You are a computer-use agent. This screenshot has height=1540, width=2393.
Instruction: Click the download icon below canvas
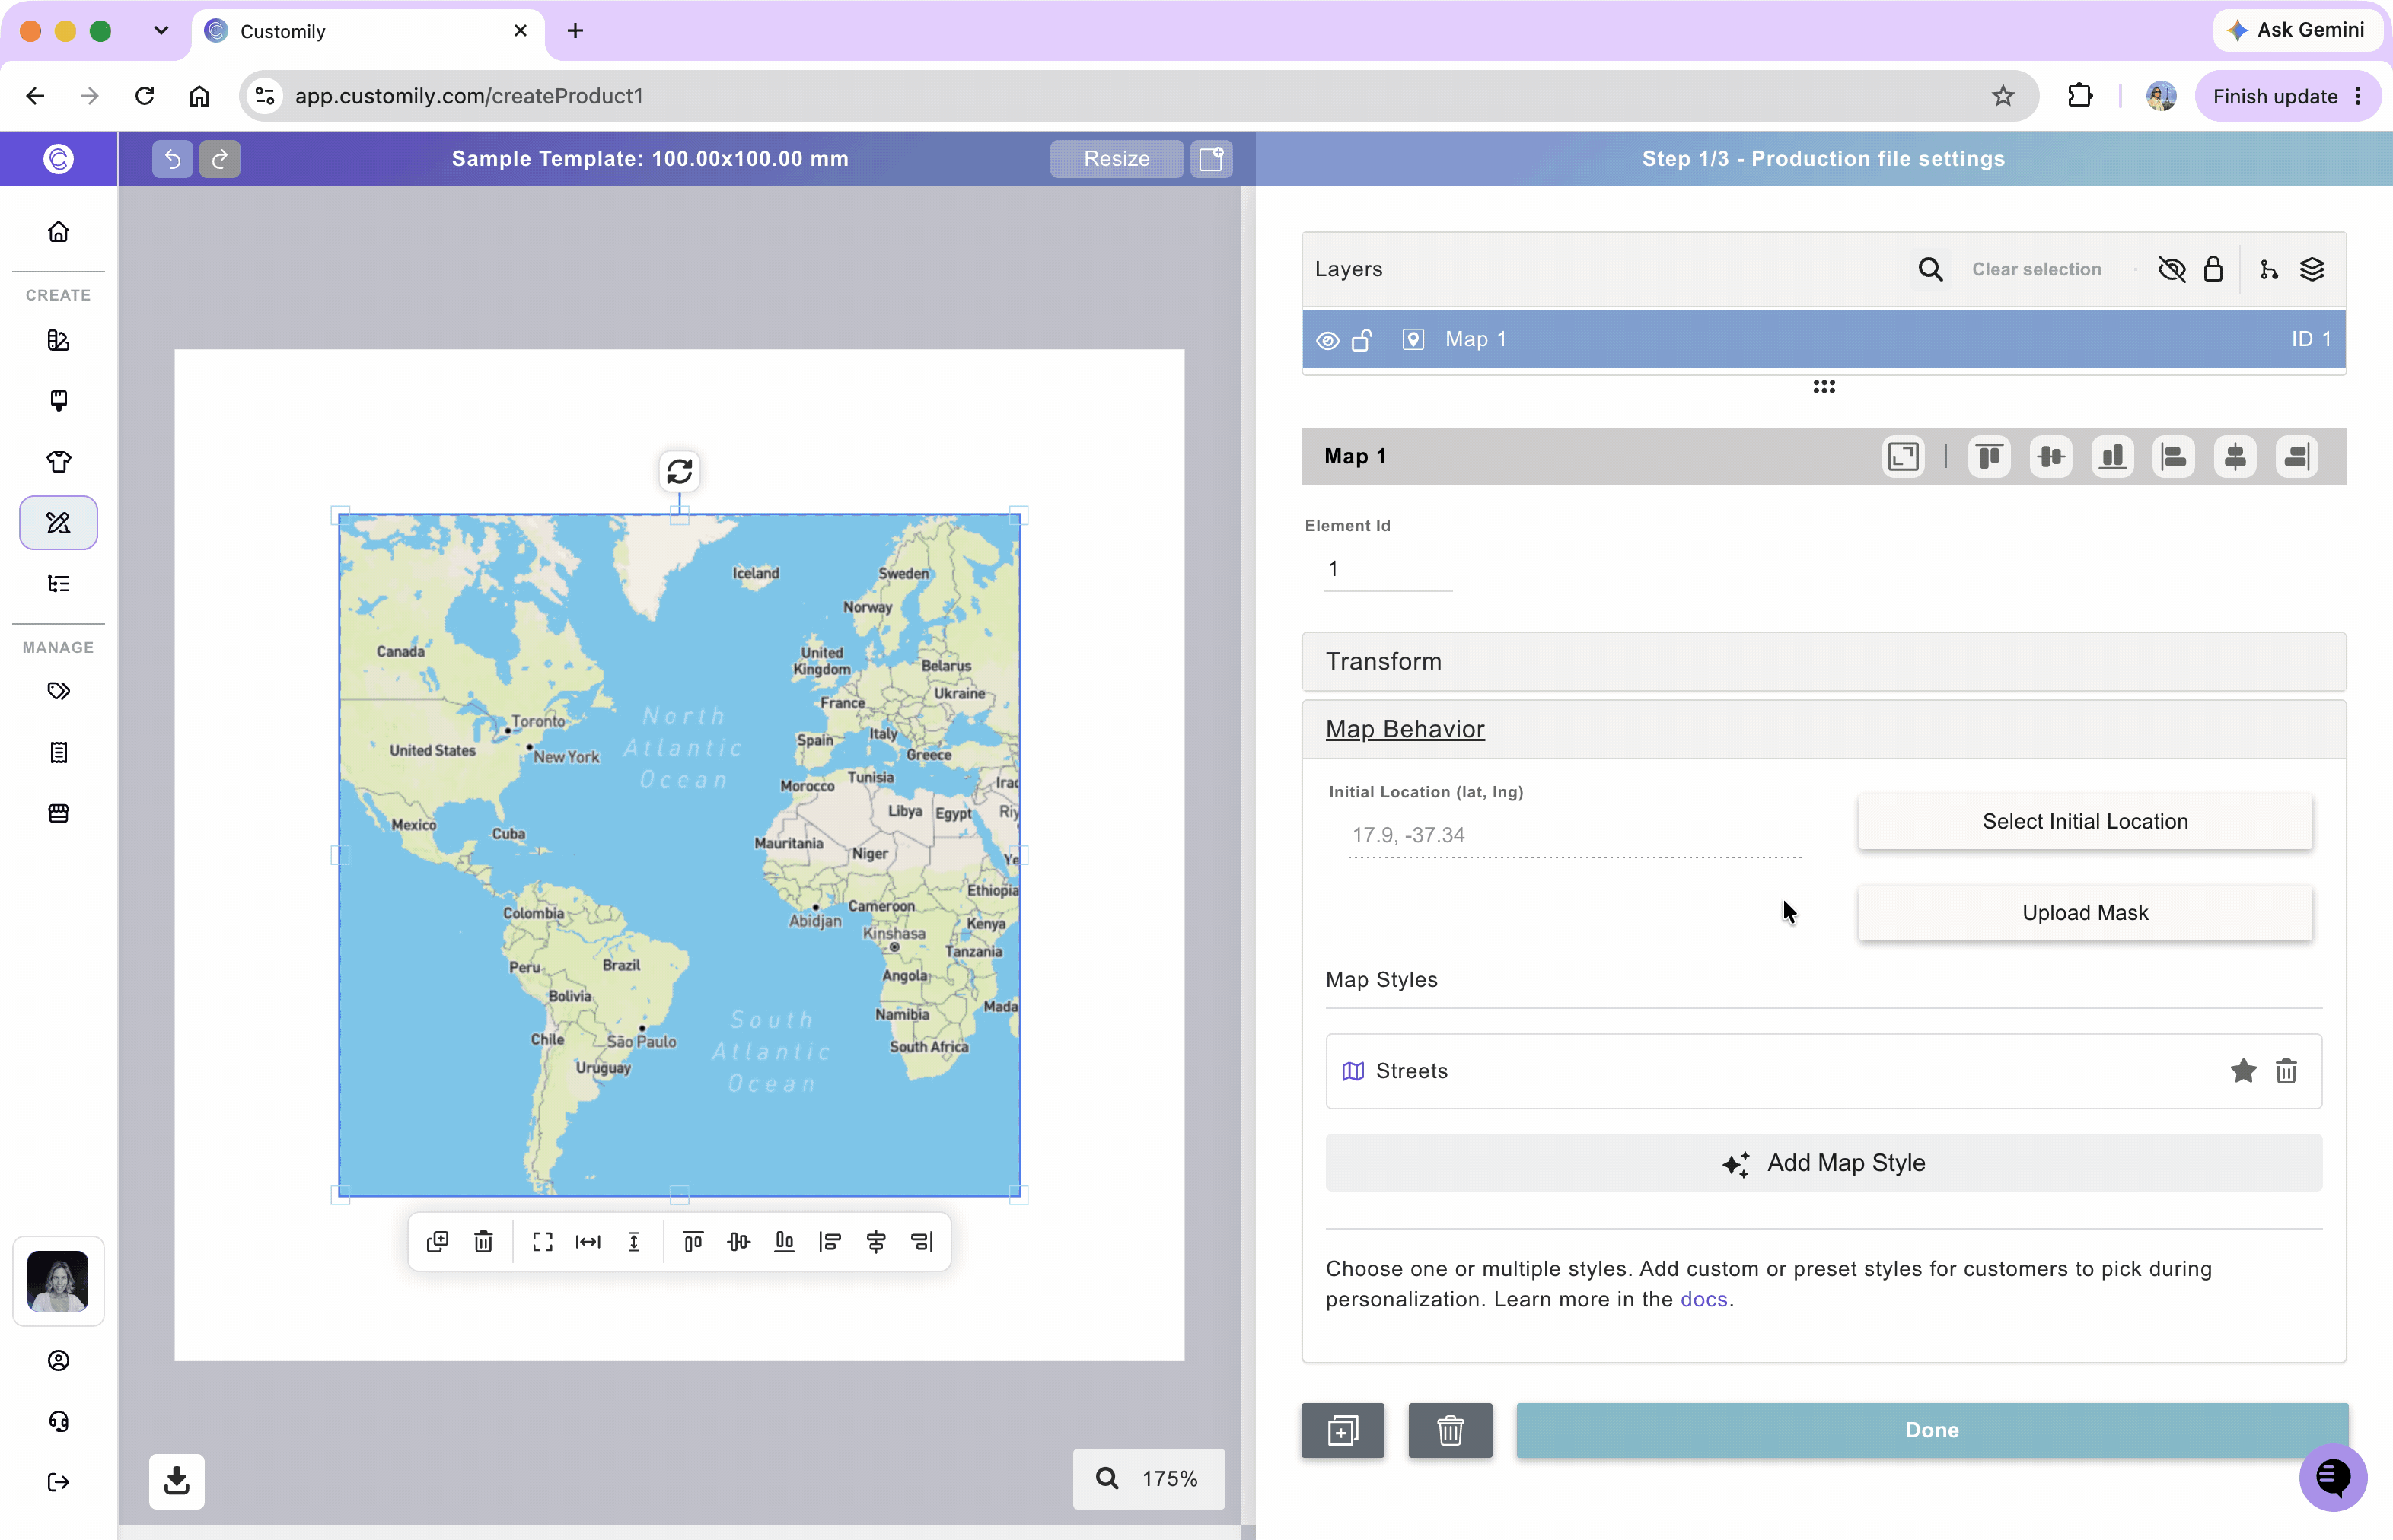click(177, 1480)
